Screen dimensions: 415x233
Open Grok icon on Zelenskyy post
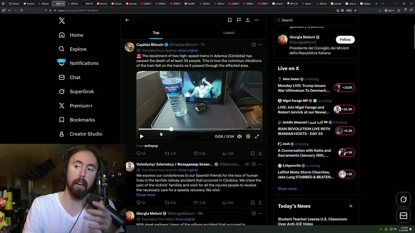(x=254, y=164)
